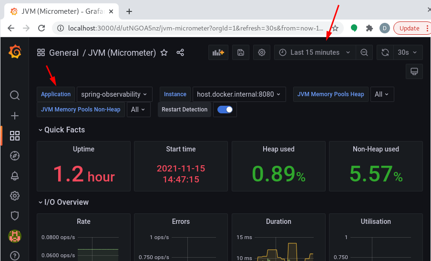Click the General folder breadcrumb link
This screenshot has height=261, width=431.
pyautogui.click(x=64, y=52)
